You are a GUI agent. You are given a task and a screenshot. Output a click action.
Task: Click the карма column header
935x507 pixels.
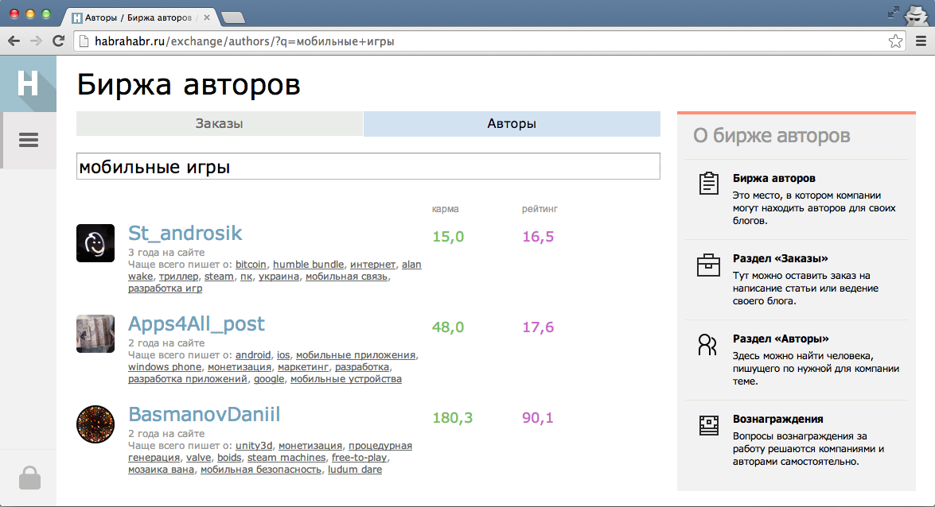[445, 209]
